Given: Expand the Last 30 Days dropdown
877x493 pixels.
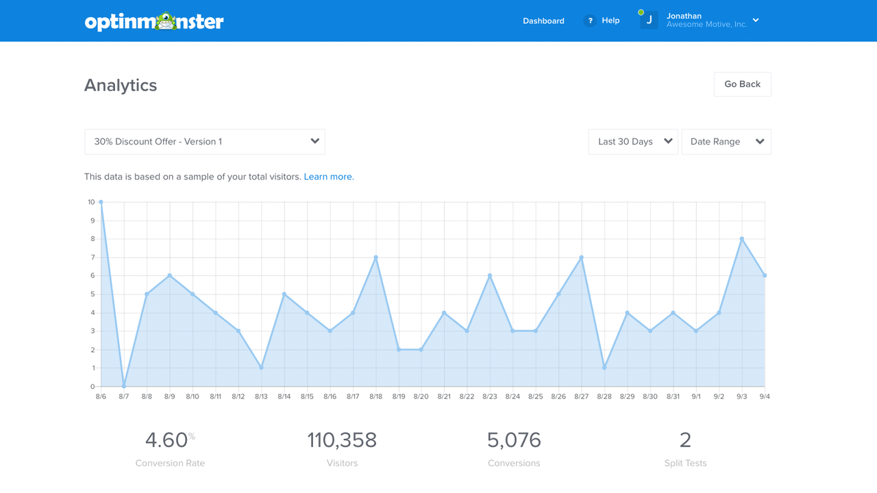Looking at the screenshot, I should point(632,142).
